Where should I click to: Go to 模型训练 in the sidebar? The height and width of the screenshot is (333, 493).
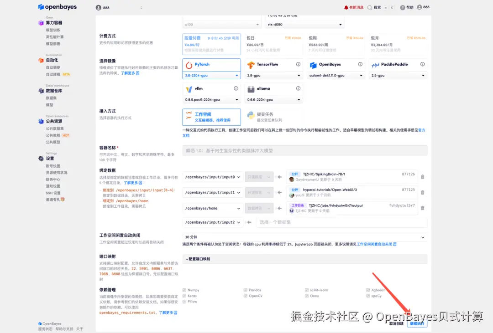click(x=53, y=30)
